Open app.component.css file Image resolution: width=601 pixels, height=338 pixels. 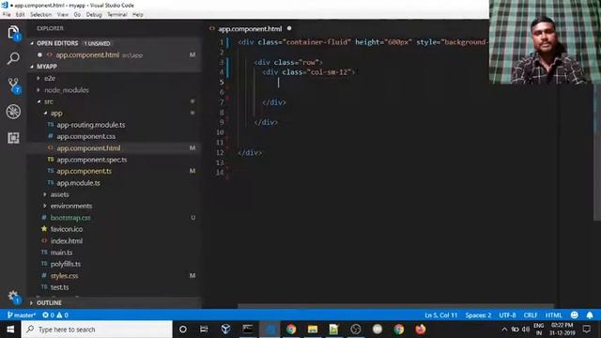(85, 136)
